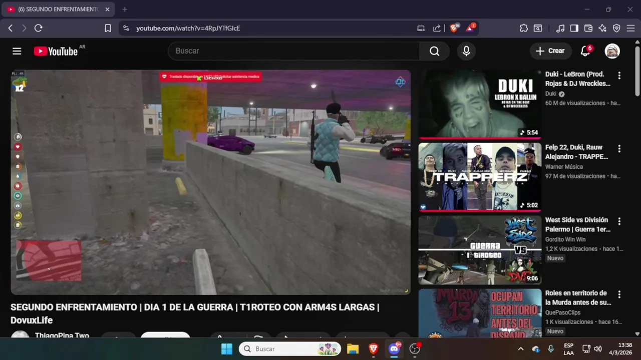The image size is (641, 360).
Task: Go to YouTube home via logo
Action: click(x=56, y=51)
